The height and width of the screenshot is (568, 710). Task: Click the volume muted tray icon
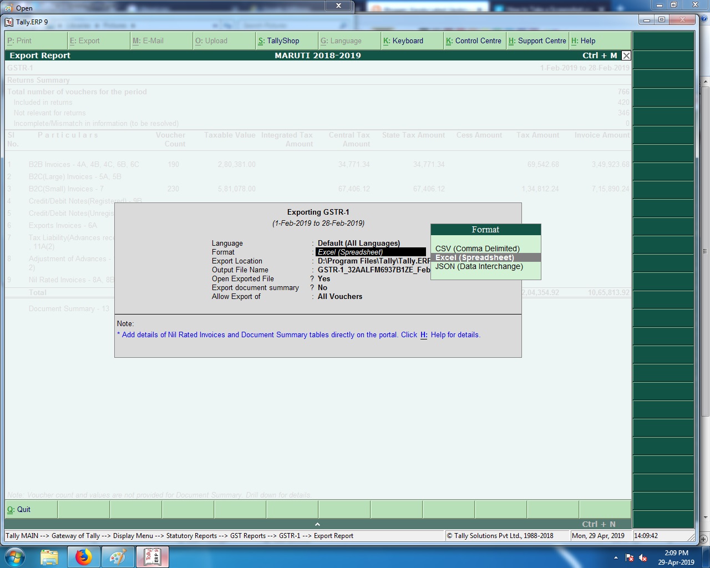[643, 557]
